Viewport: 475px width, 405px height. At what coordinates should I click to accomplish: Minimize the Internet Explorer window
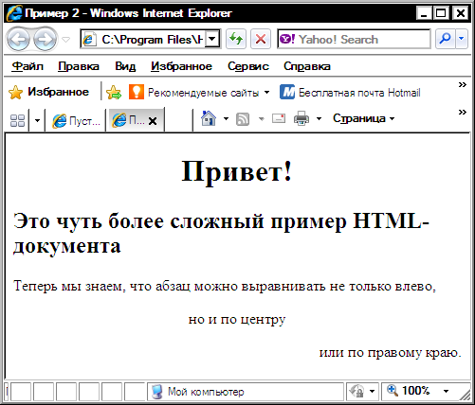pos(424,13)
